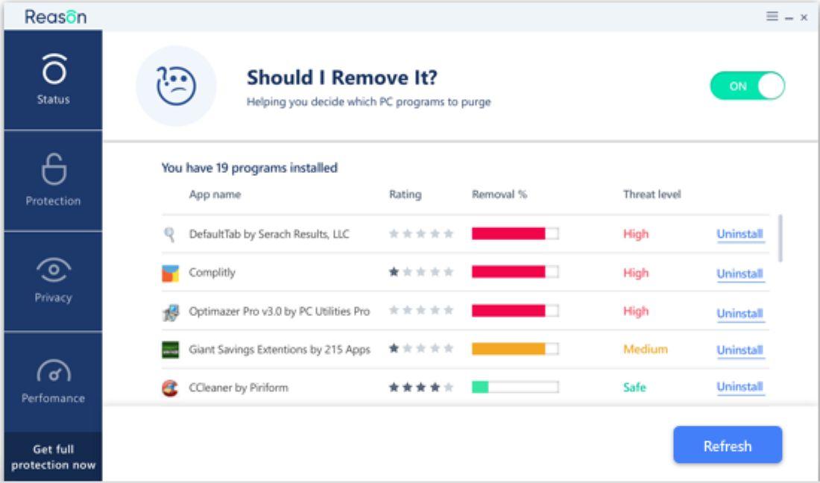Screen dimensions: 820x483
Task: Click the App name column header
Action: [x=215, y=195]
